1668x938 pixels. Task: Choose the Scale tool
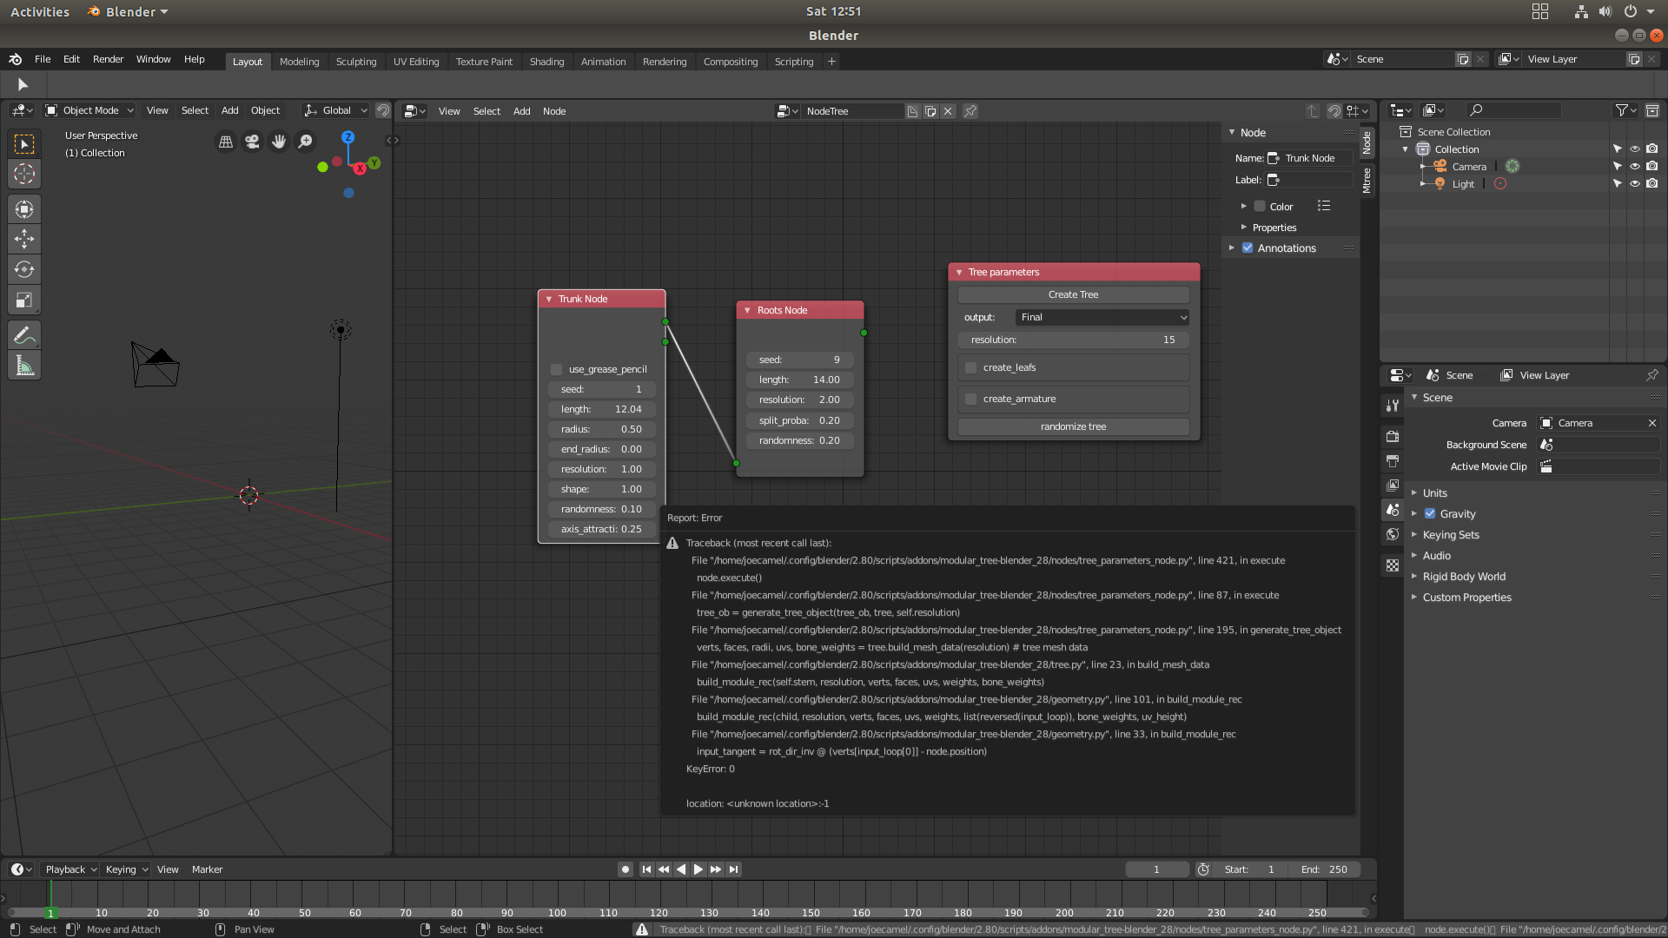pyautogui.click(x=23, y=300)
